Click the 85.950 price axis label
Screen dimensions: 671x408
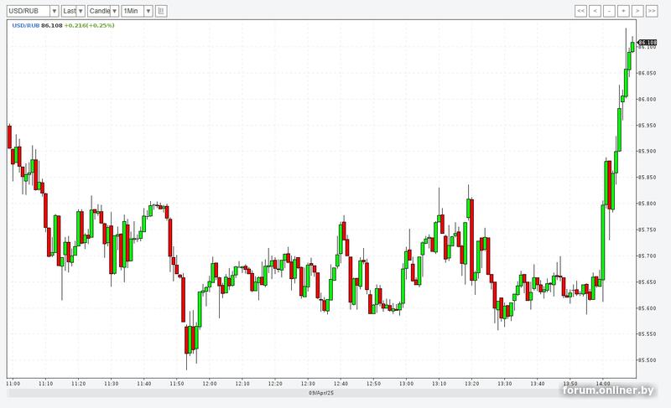click(647, 125)
